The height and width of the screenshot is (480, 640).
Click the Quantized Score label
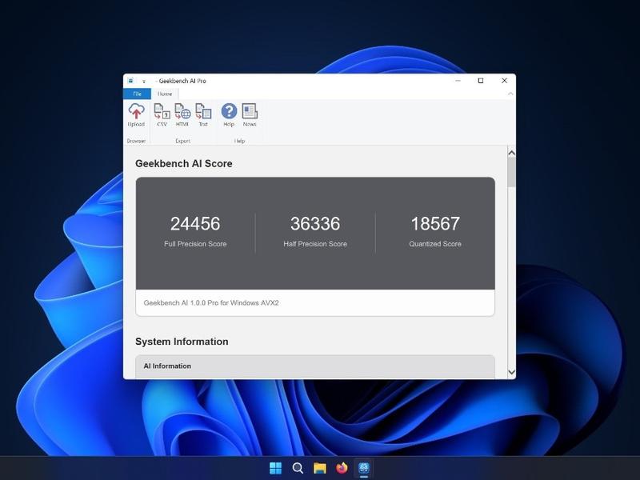pyautogui.click(x=435, y=244)
